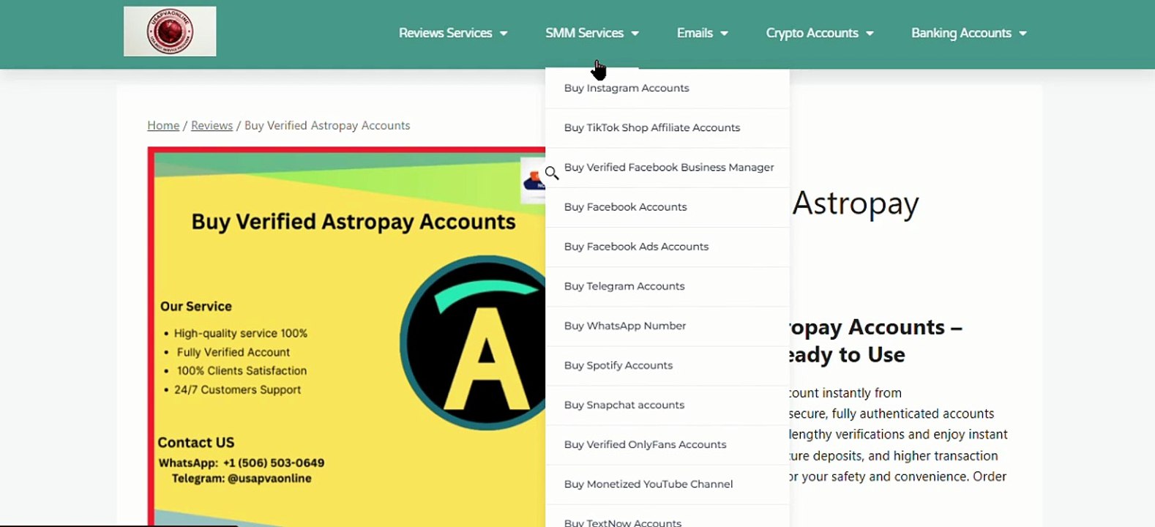Open the Reviews breadcrumb link
This screenshot has height=527, width=1155.
pos(212,126)
